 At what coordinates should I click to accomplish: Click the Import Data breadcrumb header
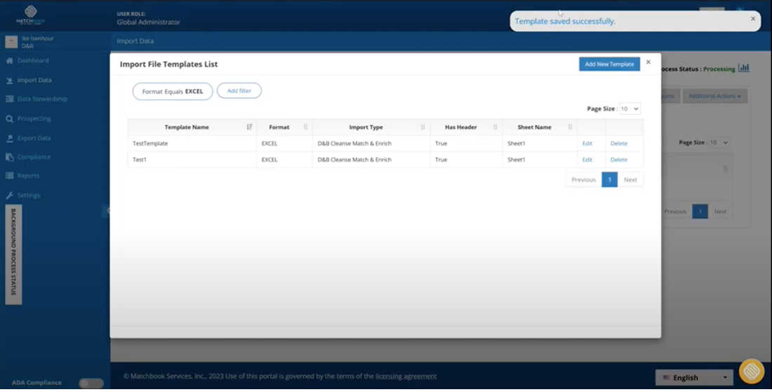[135, 41]
